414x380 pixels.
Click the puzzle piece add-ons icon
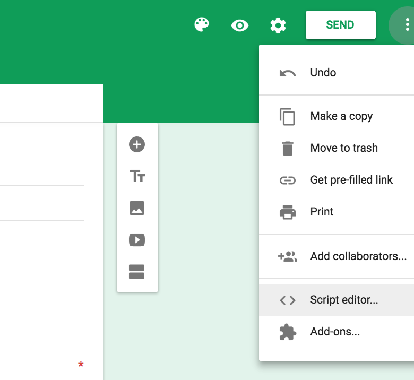click(x=288, y=332)
